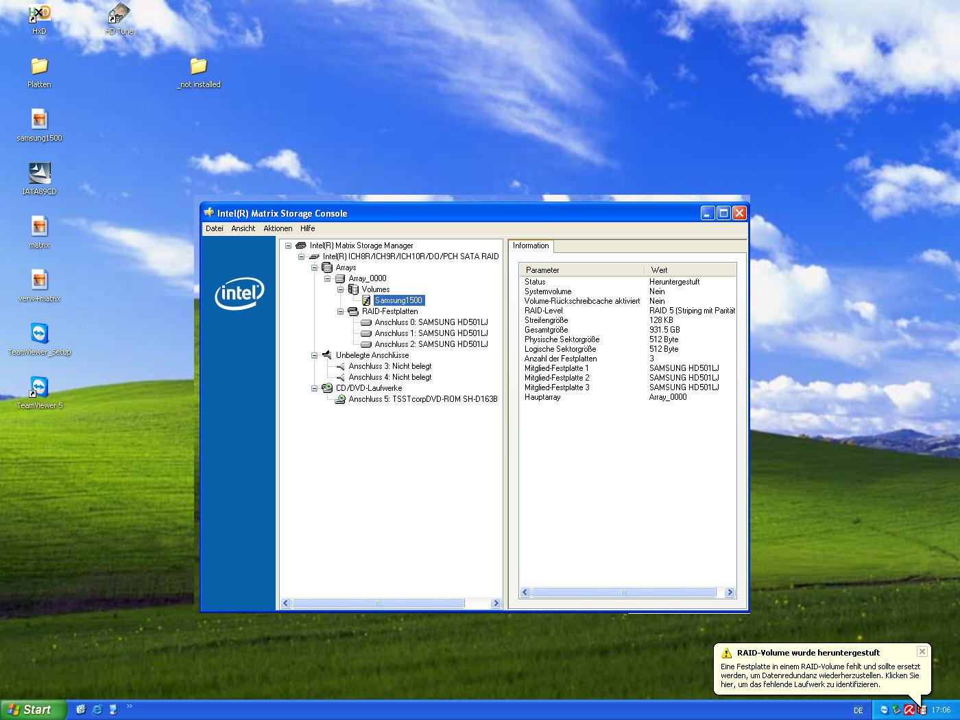Select the Samsung1500 volume label
The height and width of the screenshot is (720, 960).
[x=399, y=300]
